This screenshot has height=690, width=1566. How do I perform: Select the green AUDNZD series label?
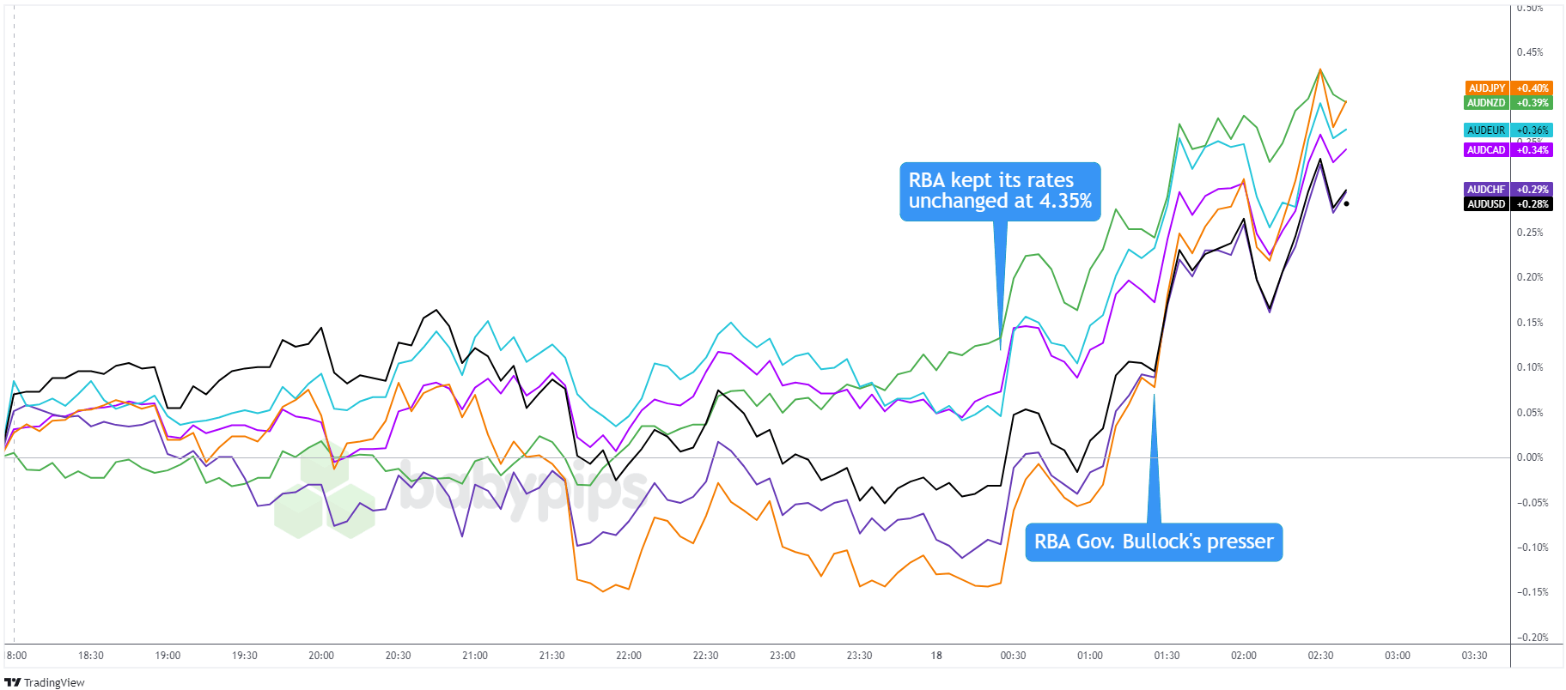click(1487, 103)
